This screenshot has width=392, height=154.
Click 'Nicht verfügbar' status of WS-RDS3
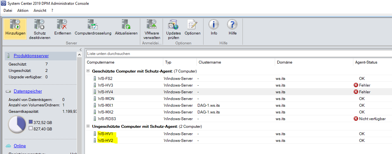pyautogui.click(x=372, y=119)
